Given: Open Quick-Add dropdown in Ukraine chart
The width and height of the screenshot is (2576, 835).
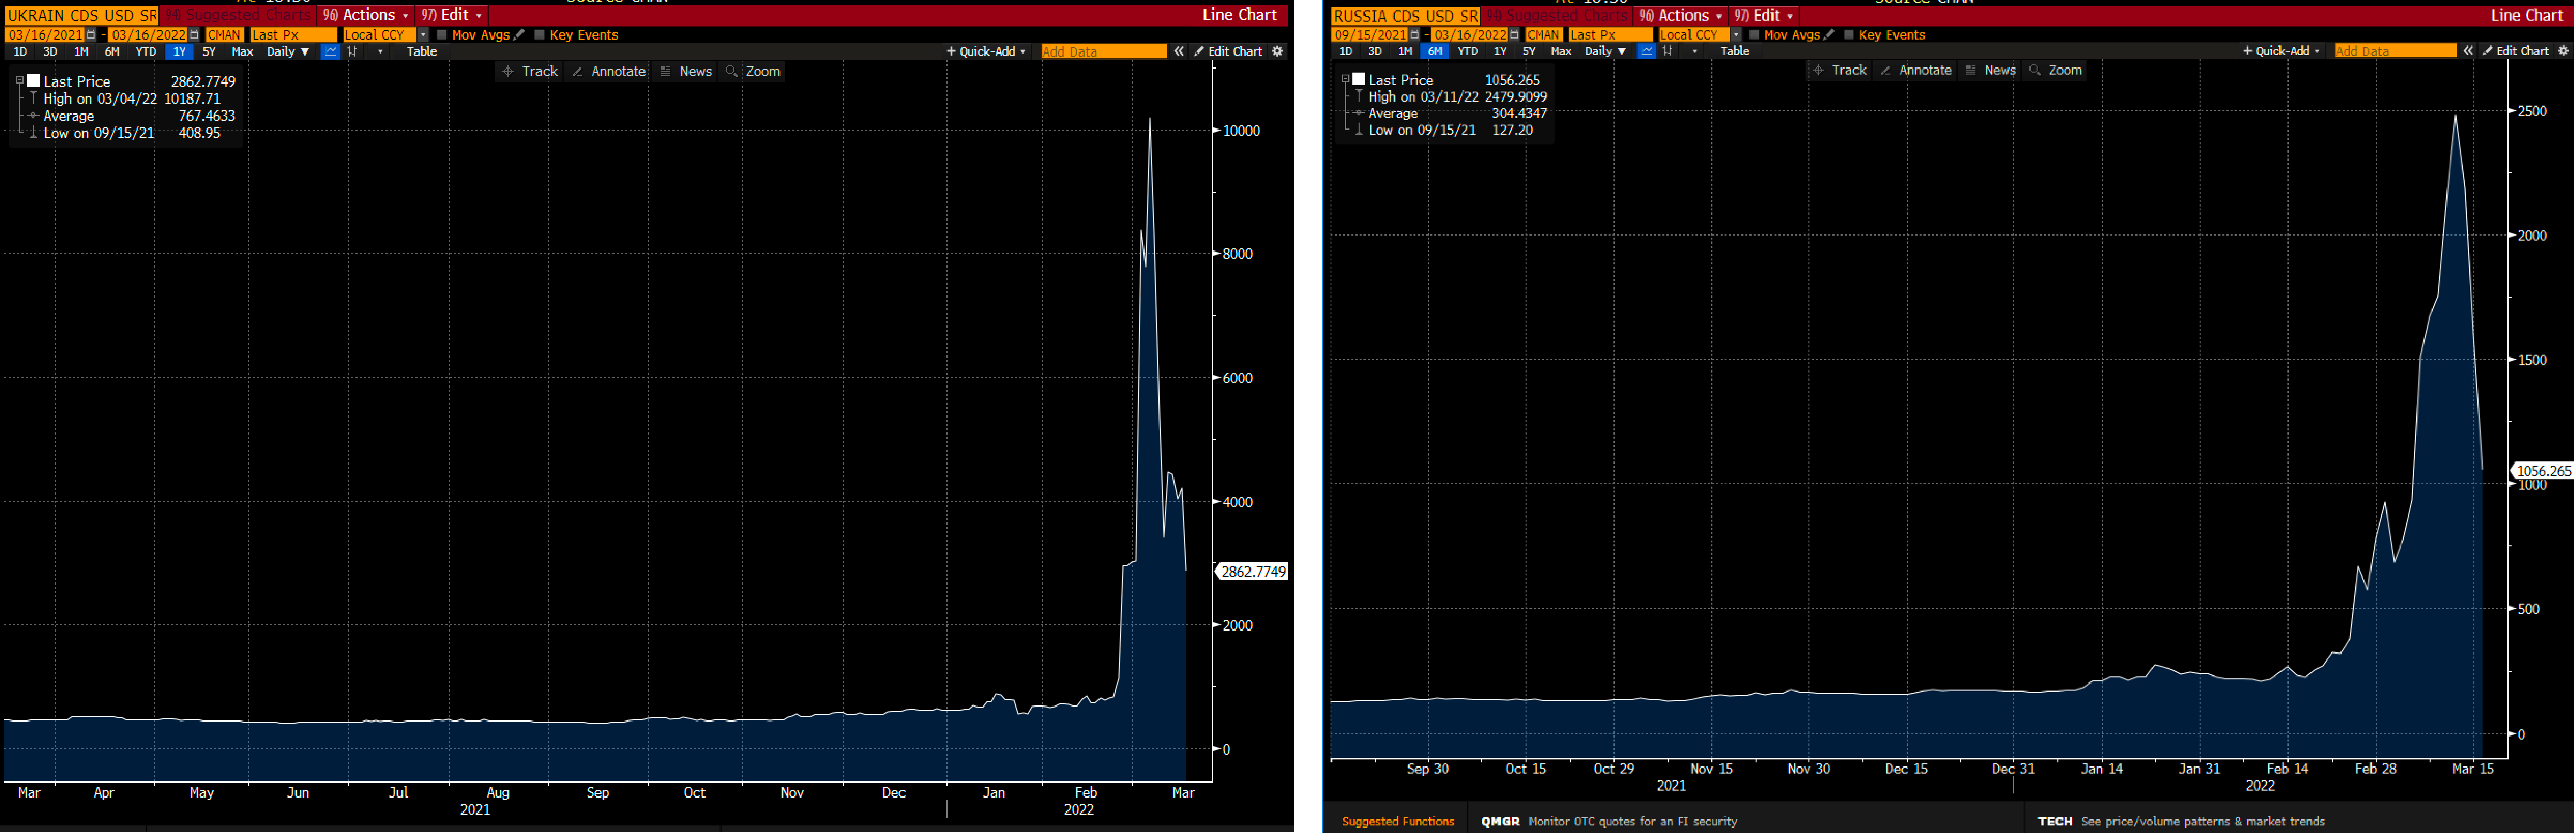Looking at the screenshot, I should tap(986, 52).
